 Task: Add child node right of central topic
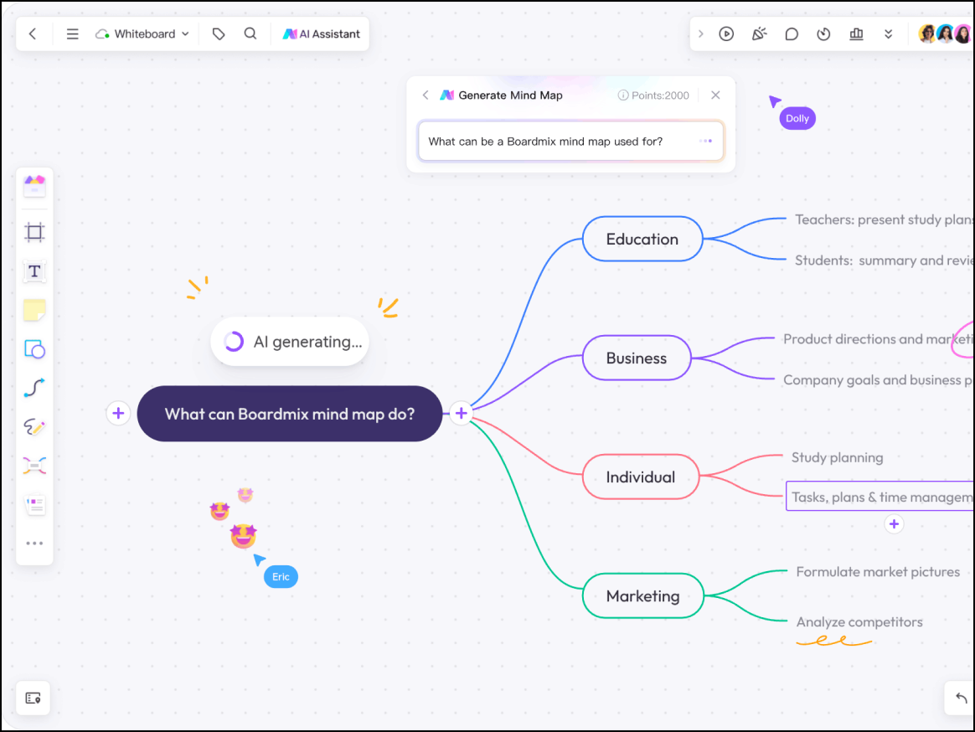461,413
